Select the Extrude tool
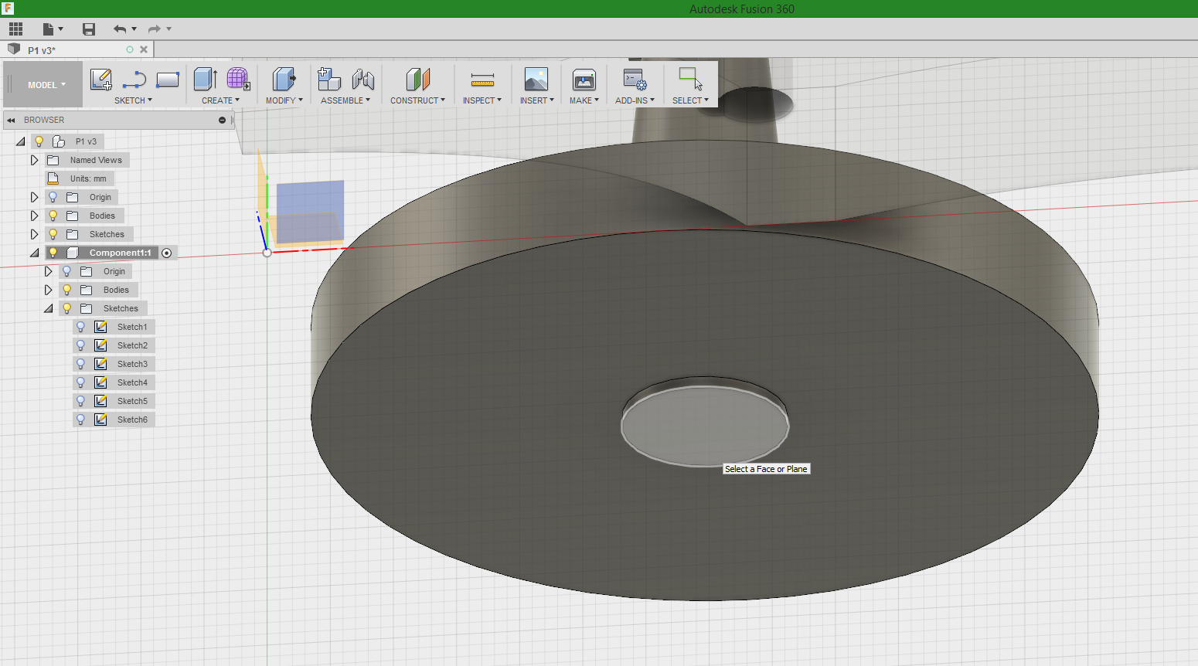Viewport: 1198px width, 666px height. 205,80
